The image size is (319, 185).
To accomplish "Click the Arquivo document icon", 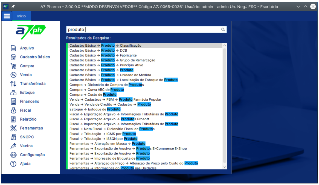I will [x=13, y=48].
